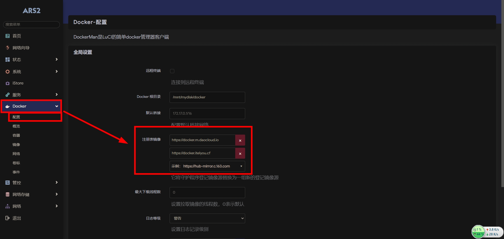Open Docker 配置 submenu item
The height and width of the screenshot is (239, 504).
pyautogui.click(x=16, y=117)
